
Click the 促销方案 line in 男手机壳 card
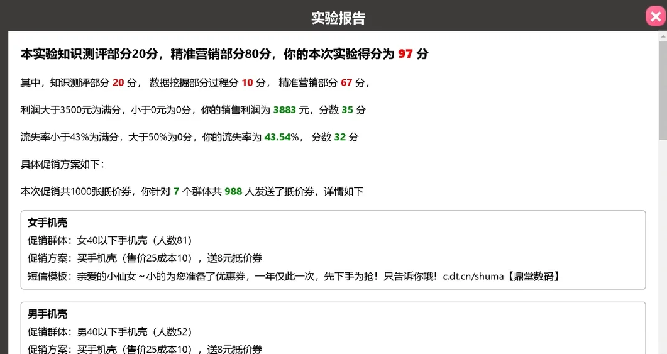pos(145,350)
